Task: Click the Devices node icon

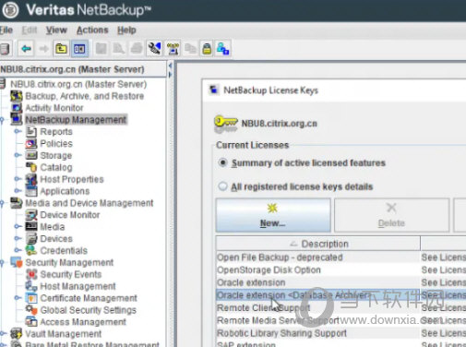Action: (31, 239)
